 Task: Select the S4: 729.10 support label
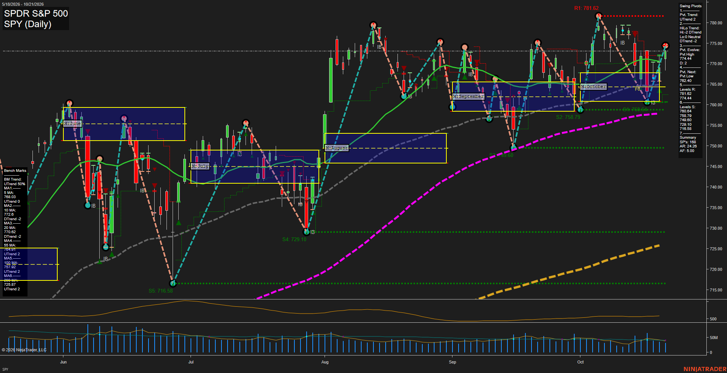click(294, 240)
